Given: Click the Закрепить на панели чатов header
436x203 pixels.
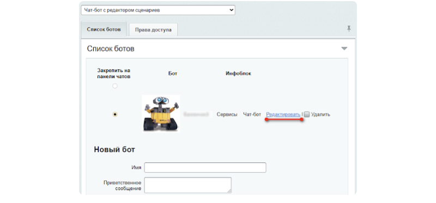Looking at the screenshot, I should pyautogui.click(x=114, y=74).
